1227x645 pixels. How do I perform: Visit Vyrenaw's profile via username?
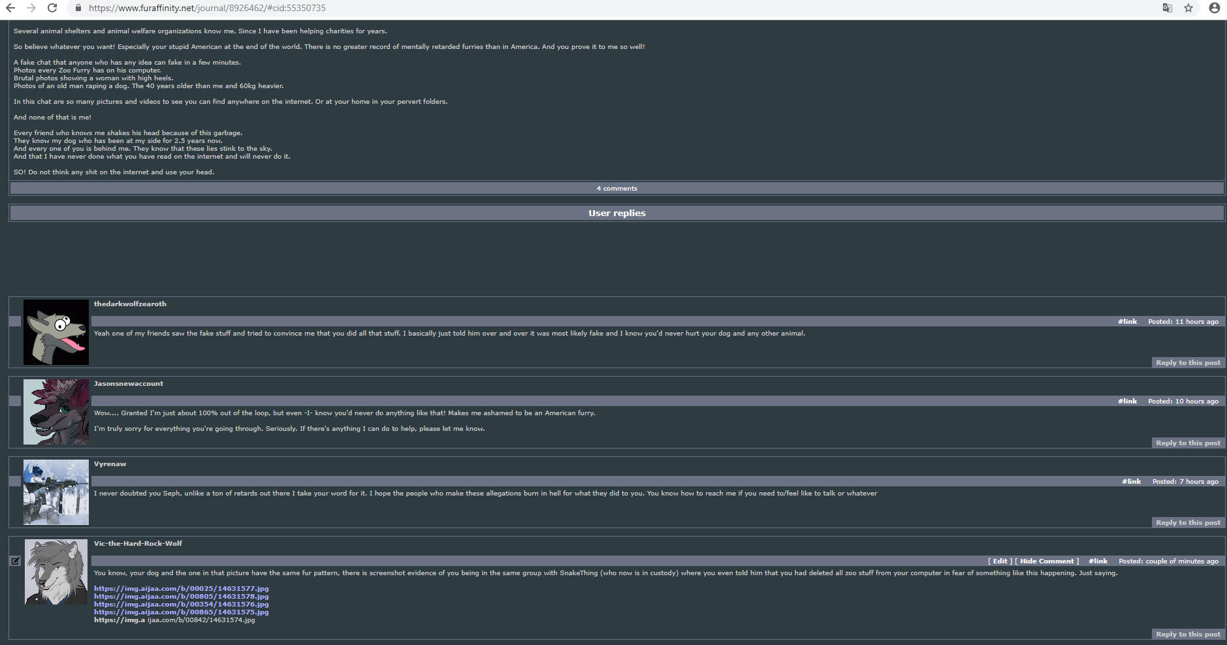[110, 464]
